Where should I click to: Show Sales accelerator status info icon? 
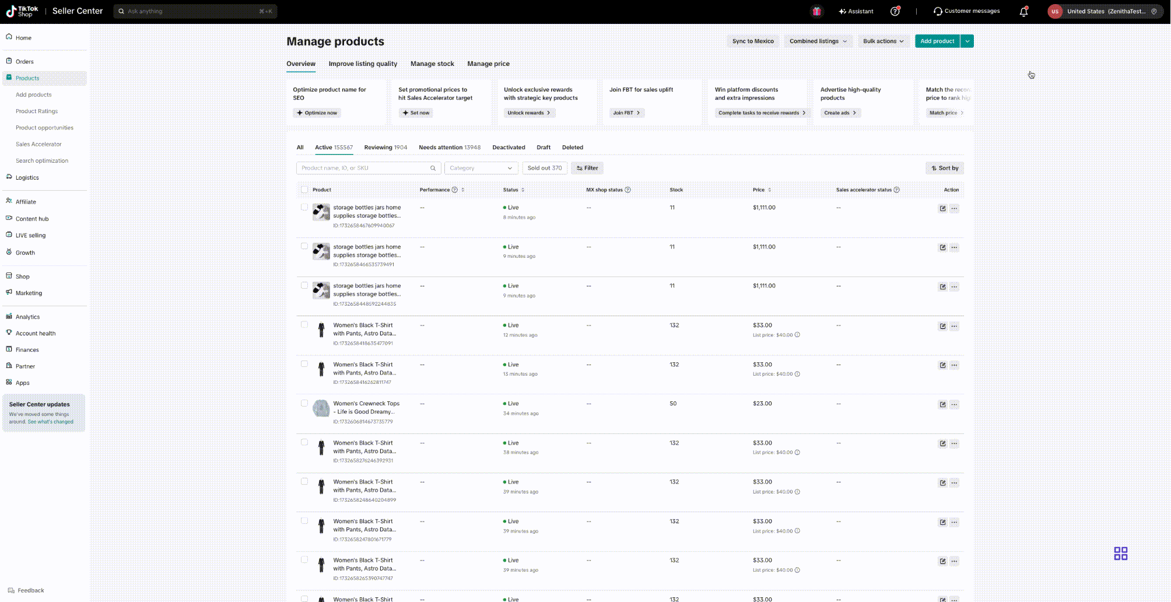coord(896,190)
